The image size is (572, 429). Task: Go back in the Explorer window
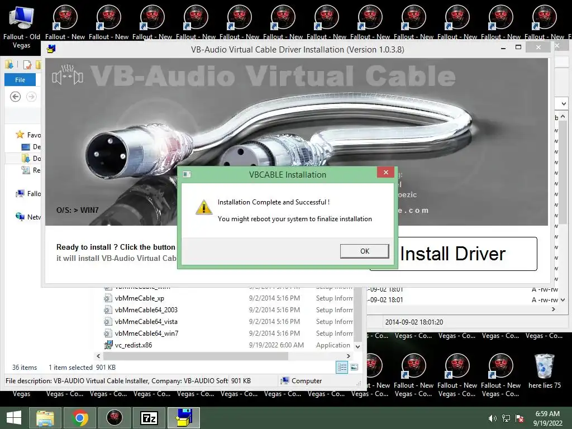(15, 97)
